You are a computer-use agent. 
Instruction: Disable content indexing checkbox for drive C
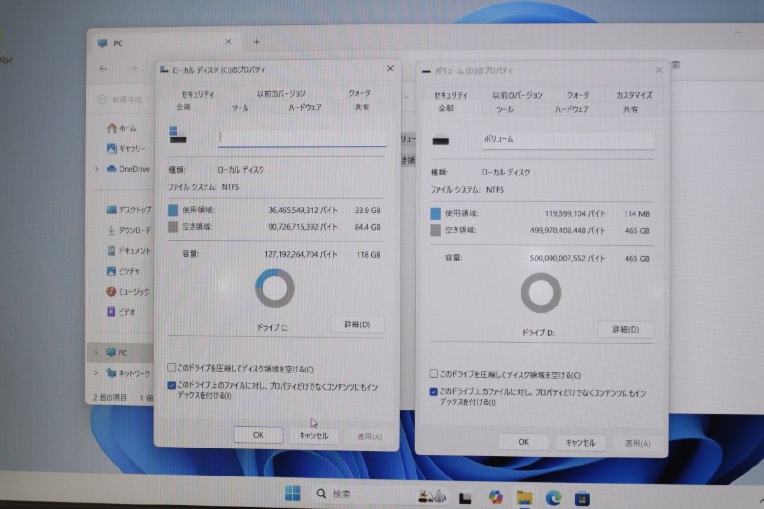[x=171, y=384]
